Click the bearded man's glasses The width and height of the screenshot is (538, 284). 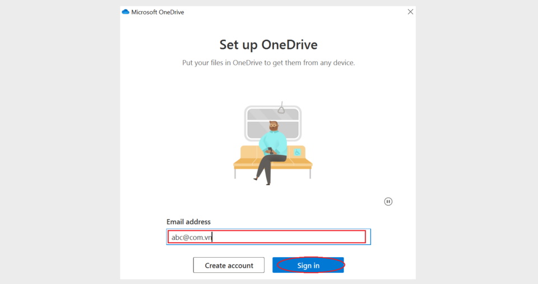pos(273,125)
